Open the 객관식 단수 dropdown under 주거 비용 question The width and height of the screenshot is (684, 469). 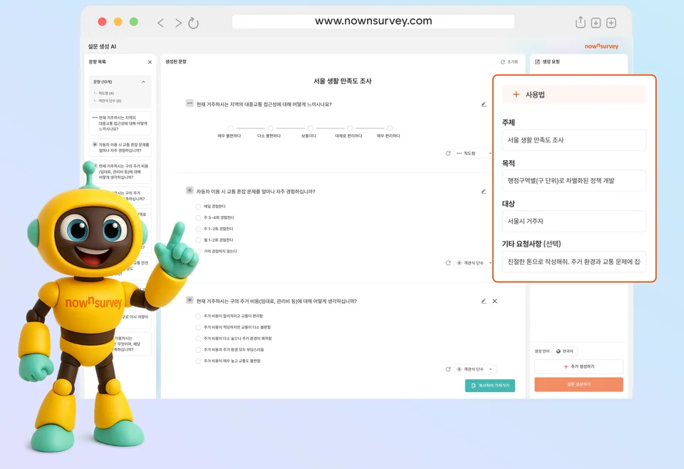tap(475, 369)
